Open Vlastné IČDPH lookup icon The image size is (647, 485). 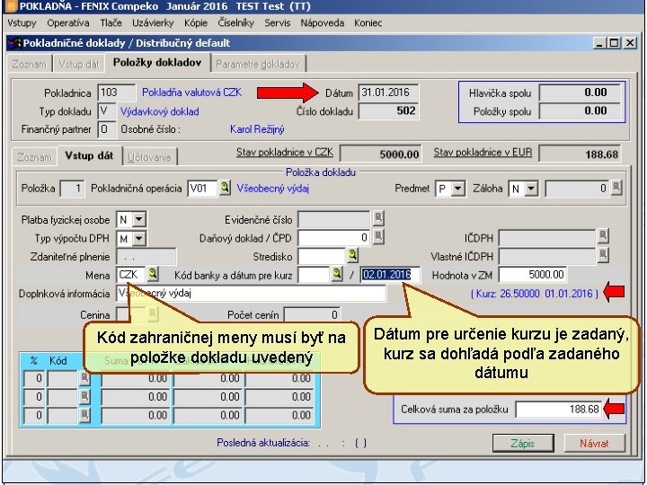pos(603,255)
